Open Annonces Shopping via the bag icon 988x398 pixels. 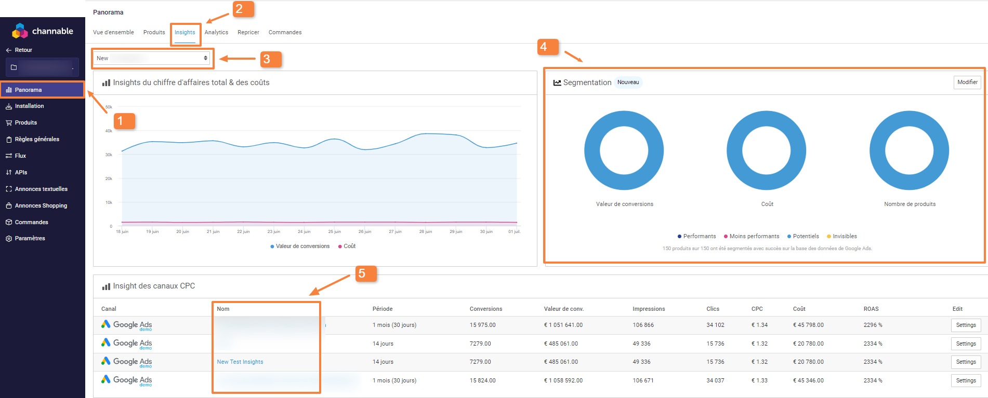click(x=9, y=205)
